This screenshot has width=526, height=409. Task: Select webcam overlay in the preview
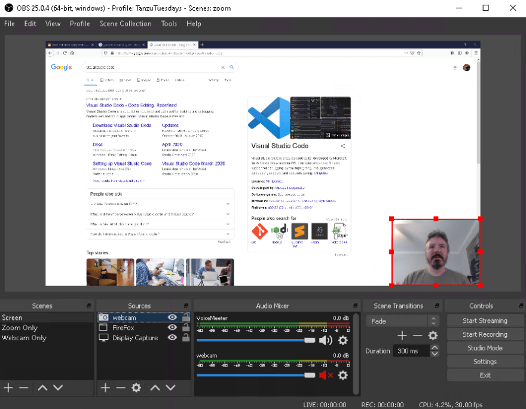[436, 252]
